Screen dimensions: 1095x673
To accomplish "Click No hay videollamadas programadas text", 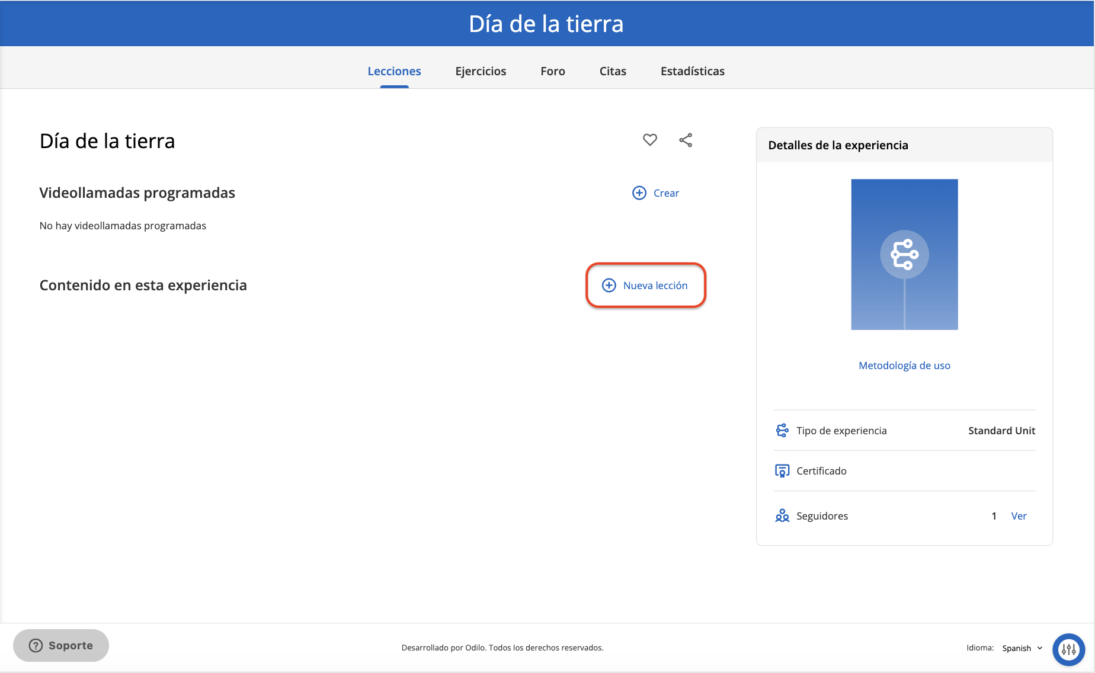I will [x=123, y=226].
